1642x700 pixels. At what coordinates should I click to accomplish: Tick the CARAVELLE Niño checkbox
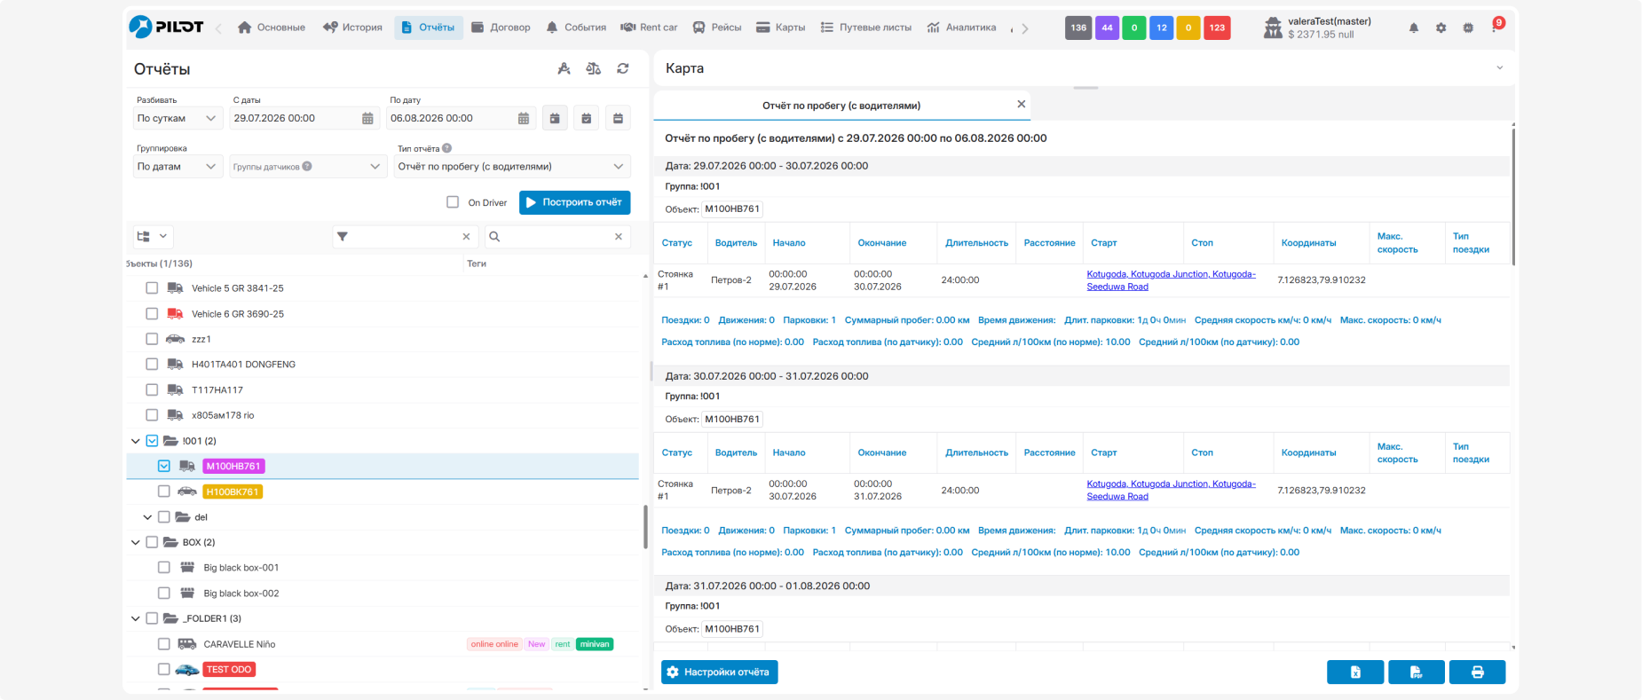[x=164, y=644]
